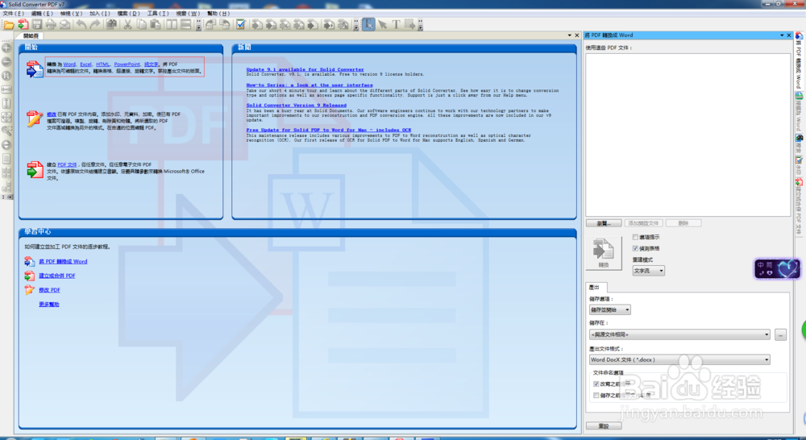Toggle the unchecked bottom checkbox under file naming
This screenshot has height=440, width=806.
coord(596,396)
